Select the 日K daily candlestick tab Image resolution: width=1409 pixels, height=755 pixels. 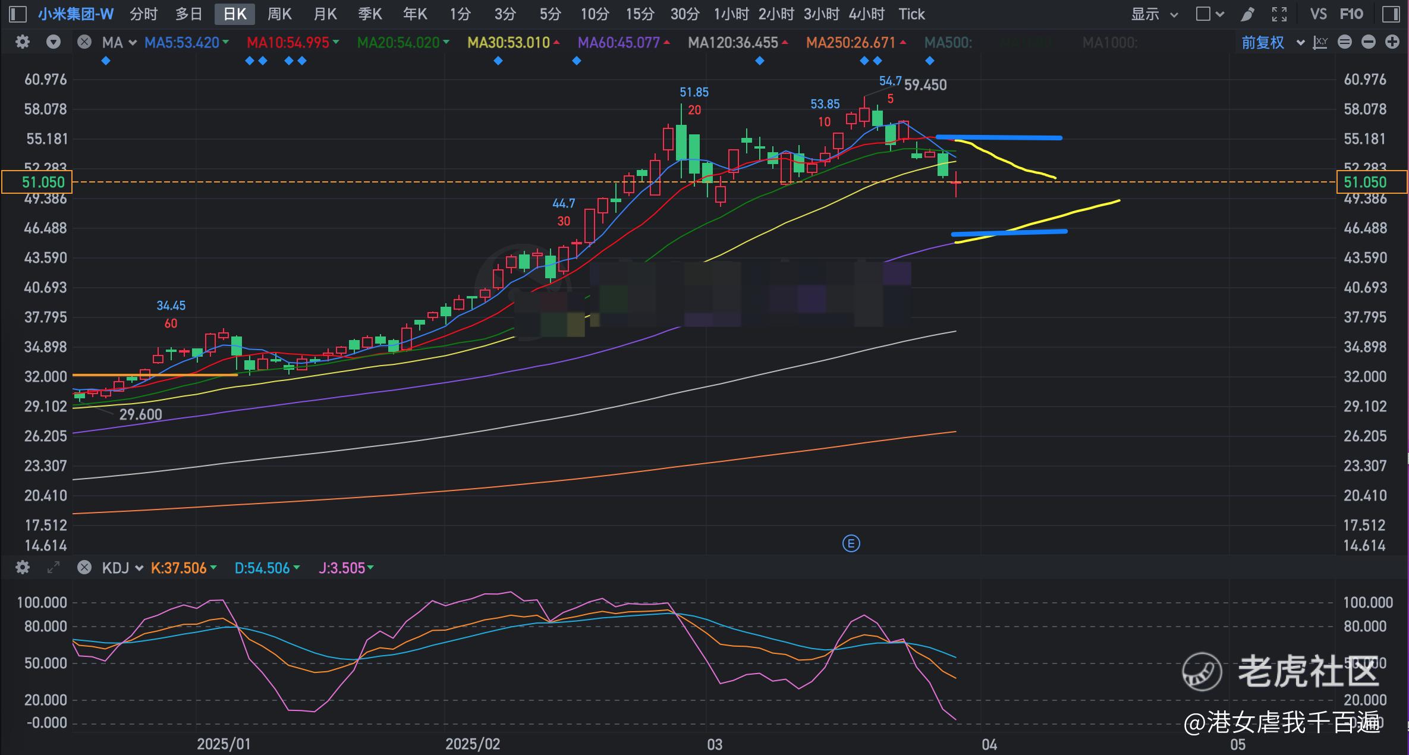235,14
